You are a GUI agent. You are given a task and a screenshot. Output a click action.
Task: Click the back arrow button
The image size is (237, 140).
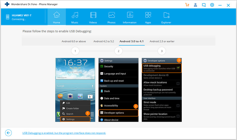click(8, 133)
